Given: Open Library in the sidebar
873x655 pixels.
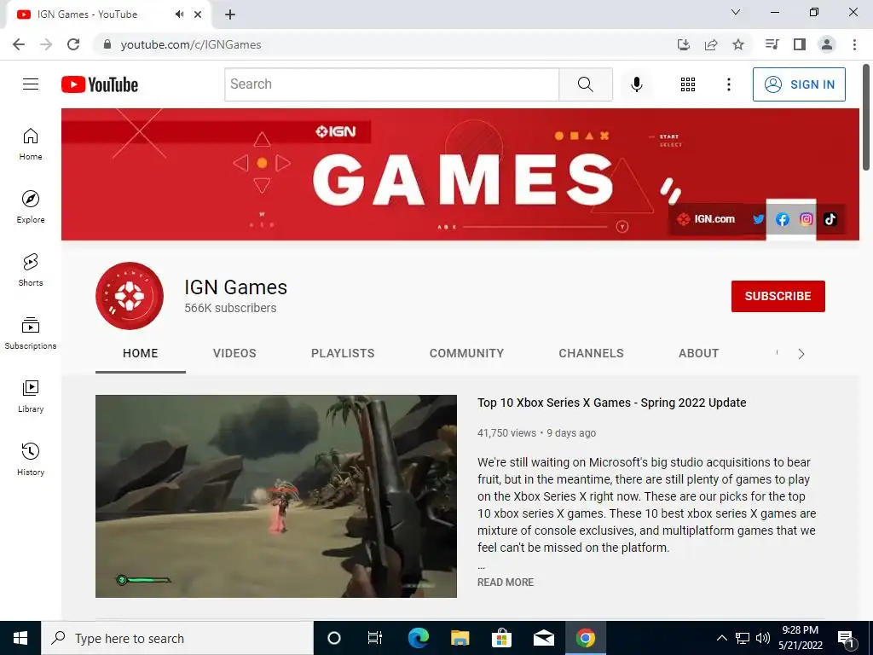Looking at the screenshot, I should [x=31, y=396].
